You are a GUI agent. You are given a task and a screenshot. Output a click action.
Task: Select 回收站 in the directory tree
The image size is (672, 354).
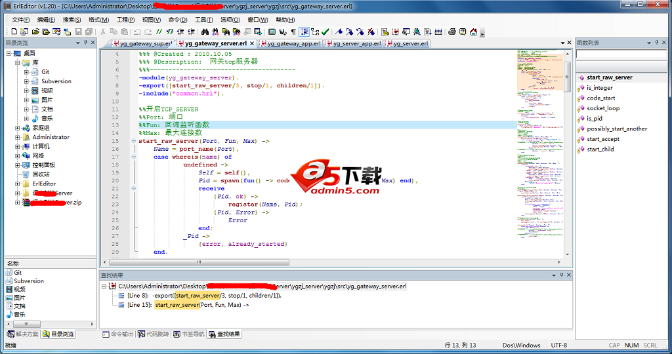click(x=41, y=174)
